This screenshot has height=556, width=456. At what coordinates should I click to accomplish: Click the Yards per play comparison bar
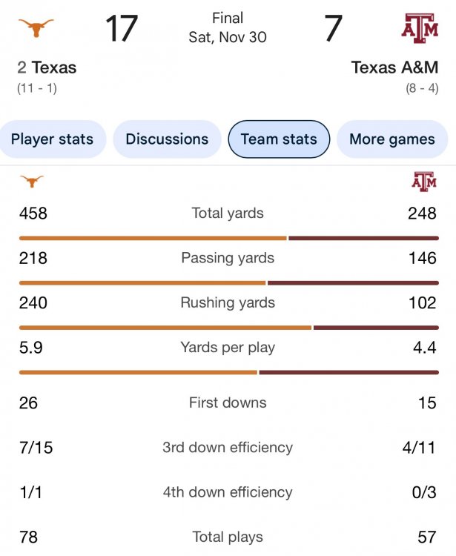point(228,371)
